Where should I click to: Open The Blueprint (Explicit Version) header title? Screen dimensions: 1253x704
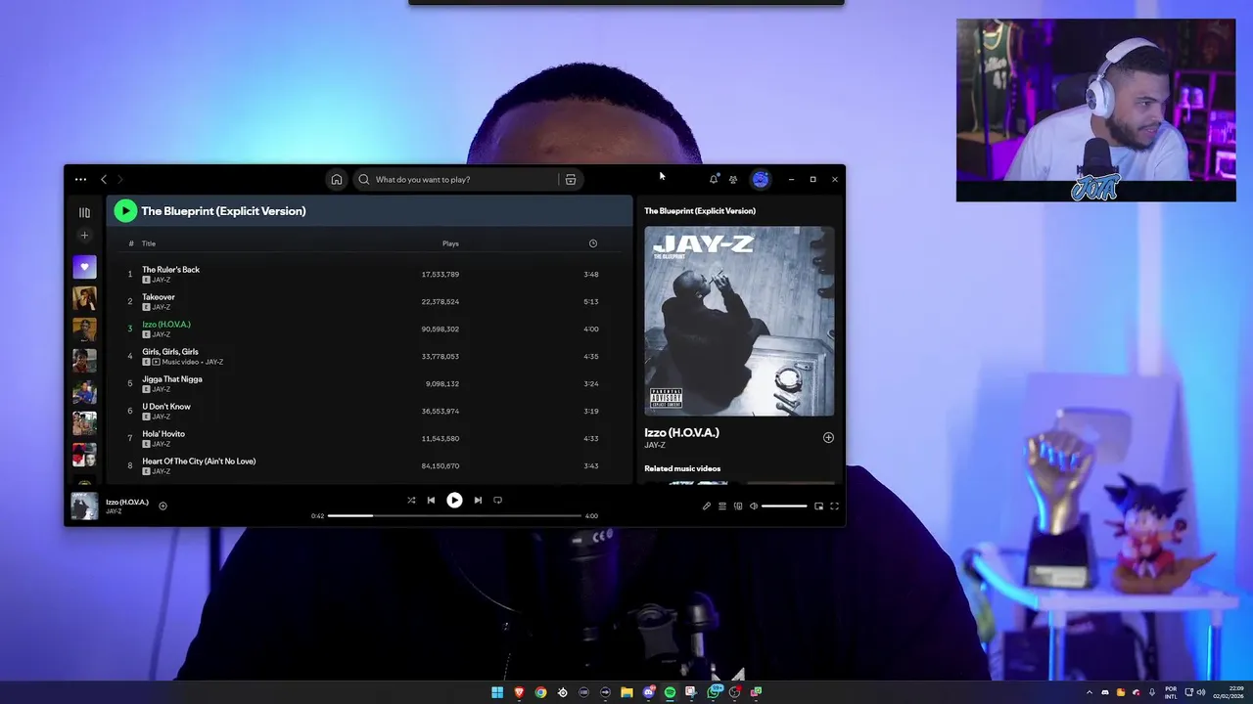pyautogui.click(x=223, y=211)
